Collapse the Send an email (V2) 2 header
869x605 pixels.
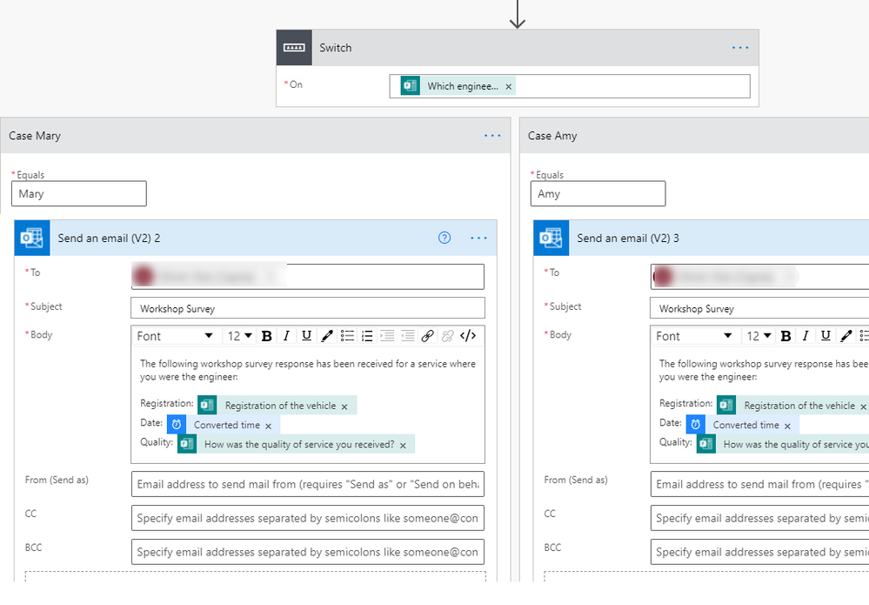click(255, 238)
